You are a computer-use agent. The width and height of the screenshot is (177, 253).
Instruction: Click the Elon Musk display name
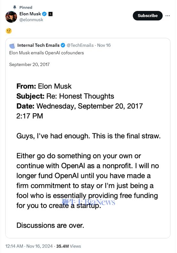point(30,14)
